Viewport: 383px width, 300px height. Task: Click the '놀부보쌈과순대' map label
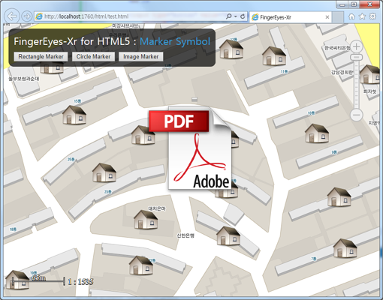click(x=24, y=79)
